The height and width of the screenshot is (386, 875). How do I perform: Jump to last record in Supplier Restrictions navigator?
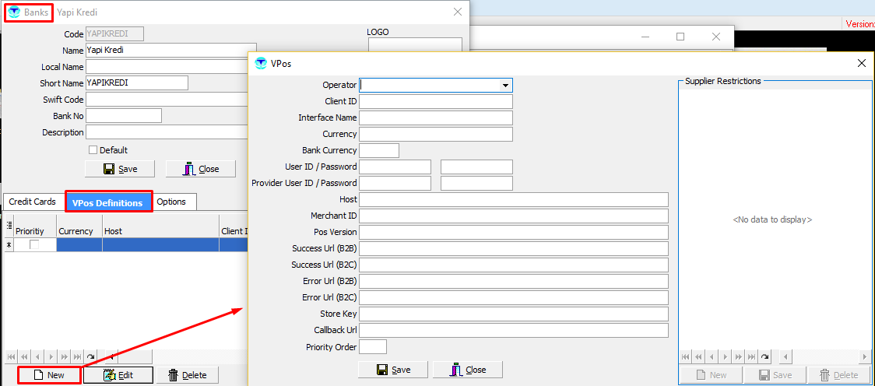[752, 356]
